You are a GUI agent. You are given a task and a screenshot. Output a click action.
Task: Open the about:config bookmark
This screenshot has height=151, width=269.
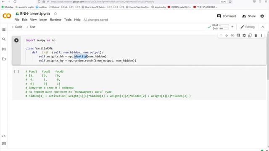pyautogui.click(x=158, y=7)
